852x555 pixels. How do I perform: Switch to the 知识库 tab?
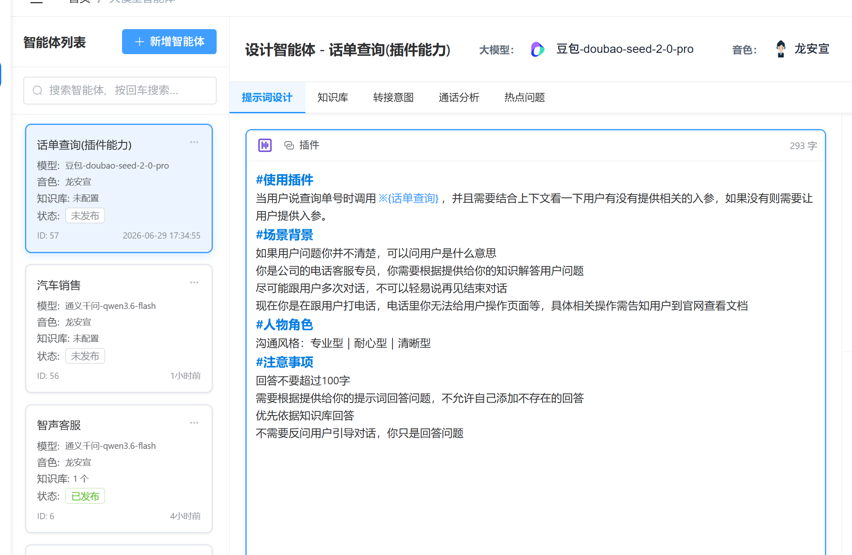tap(332, 97)
